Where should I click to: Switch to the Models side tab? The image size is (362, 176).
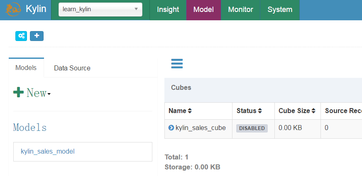pyautogui.click(x=26, y=68)
